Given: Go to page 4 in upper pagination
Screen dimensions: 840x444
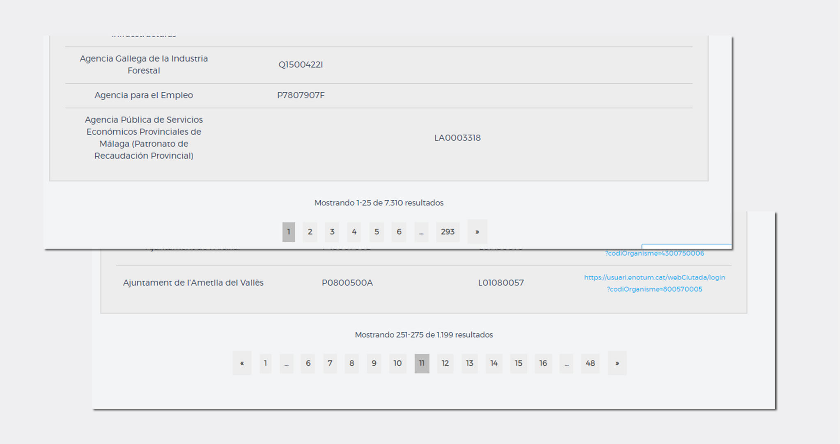Looking at the screenshot, I should pyautogui.click(x=354, y=232).
